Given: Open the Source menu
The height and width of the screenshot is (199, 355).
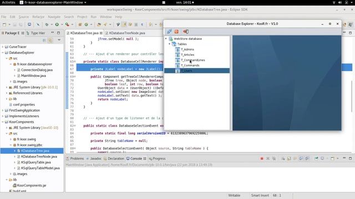Looking at the screenshot, I should (23, 17).
